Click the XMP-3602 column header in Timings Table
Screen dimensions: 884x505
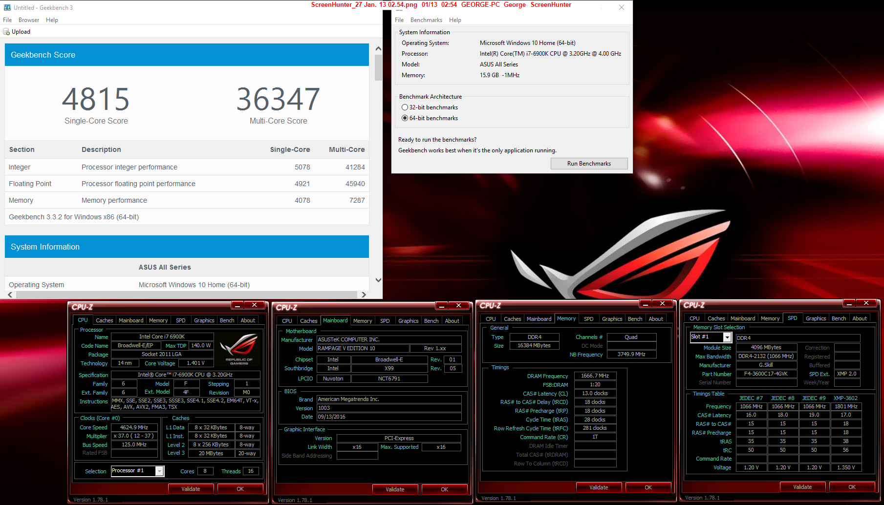click(x=845, y=398)
